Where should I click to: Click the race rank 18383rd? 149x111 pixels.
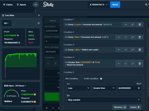pyautogui.click(x=8, y=101)
